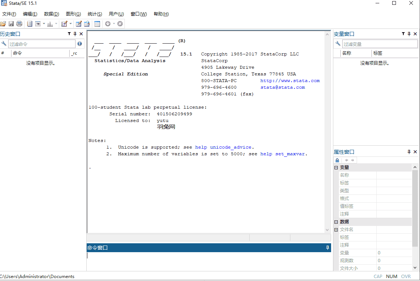Open a dataset using the Open icon
The width and height of the screenshot is (420, 281).
pos(3,24)
